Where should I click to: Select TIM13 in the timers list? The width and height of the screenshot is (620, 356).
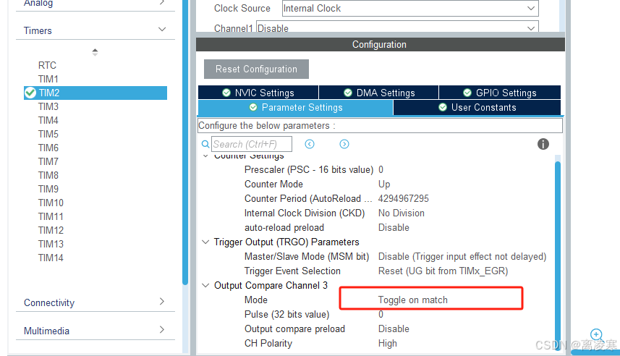[51, 244]
